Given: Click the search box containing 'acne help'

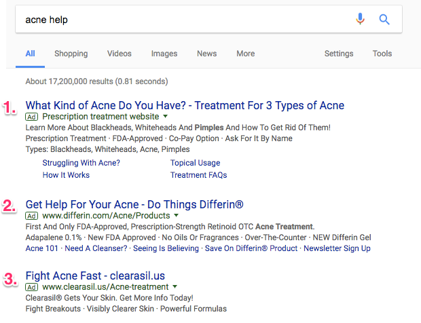Looking at the screenshot, I should click(x=208, y=19).
